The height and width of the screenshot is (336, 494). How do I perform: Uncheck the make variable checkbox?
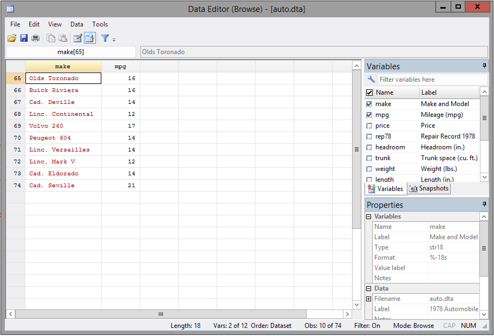coord(369,104)
